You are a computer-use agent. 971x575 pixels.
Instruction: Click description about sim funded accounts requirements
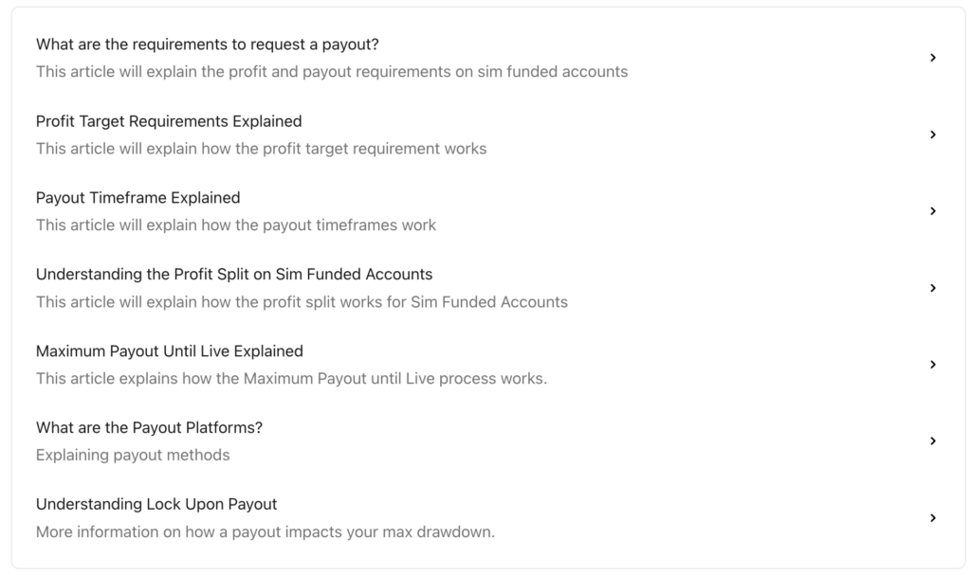tap(332, 72)
